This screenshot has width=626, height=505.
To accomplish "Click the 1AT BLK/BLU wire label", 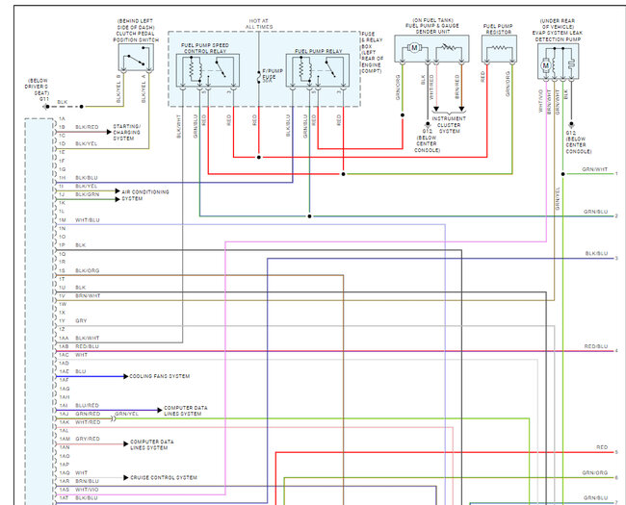I will (87, 498).
